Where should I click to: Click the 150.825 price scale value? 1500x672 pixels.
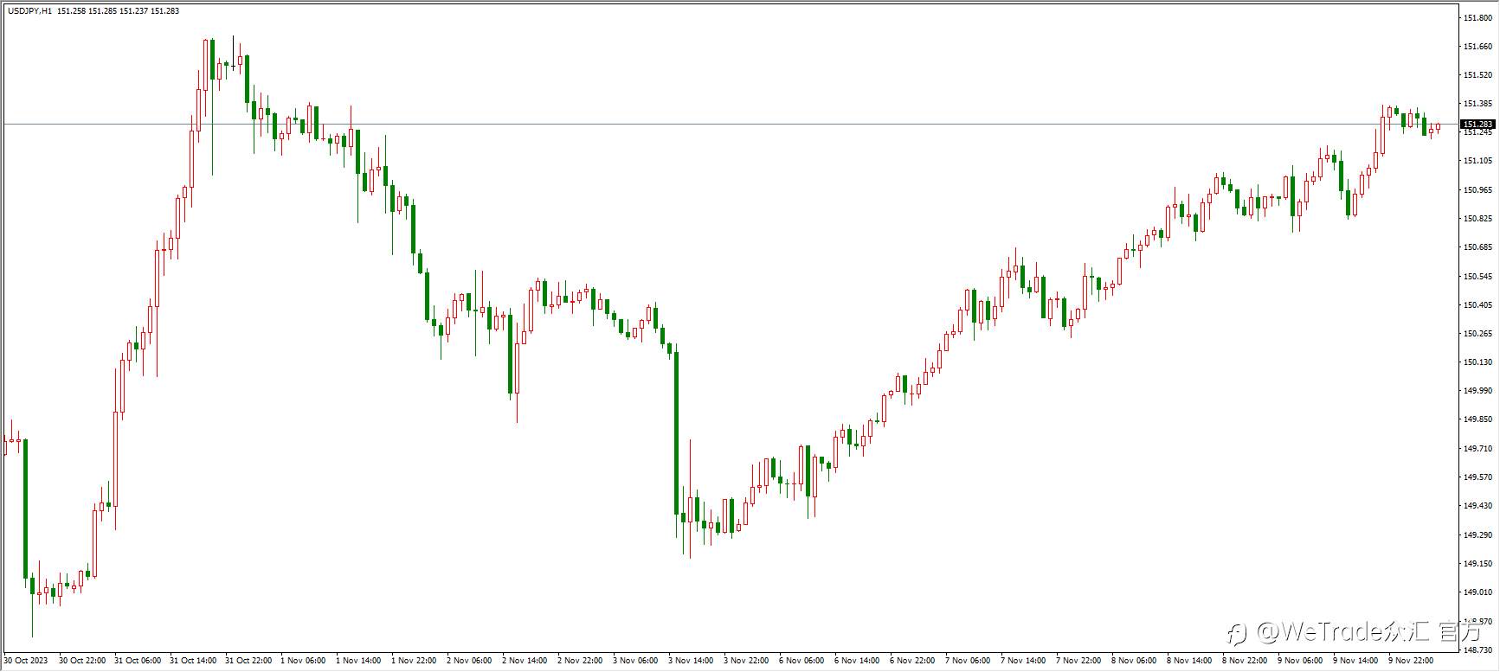1477,219
